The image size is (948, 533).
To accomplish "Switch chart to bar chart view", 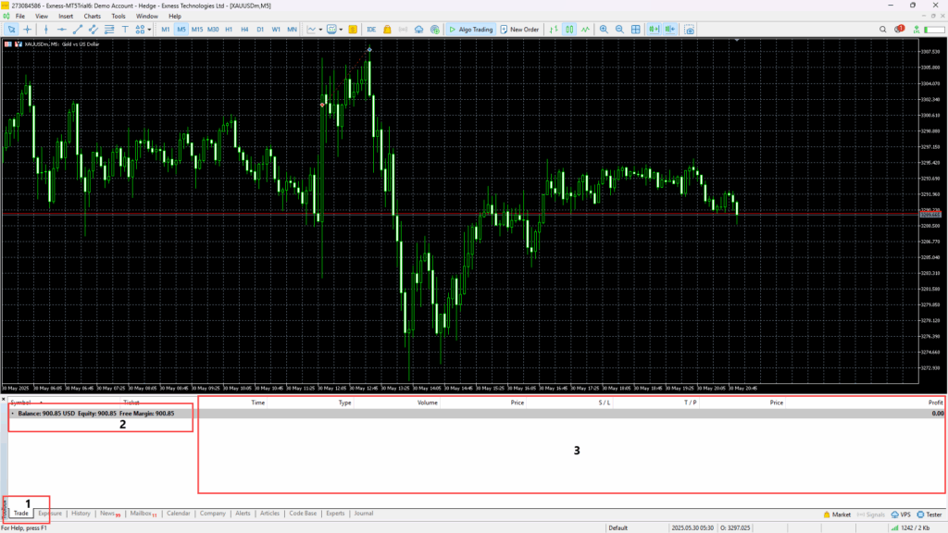I will 554,29.
